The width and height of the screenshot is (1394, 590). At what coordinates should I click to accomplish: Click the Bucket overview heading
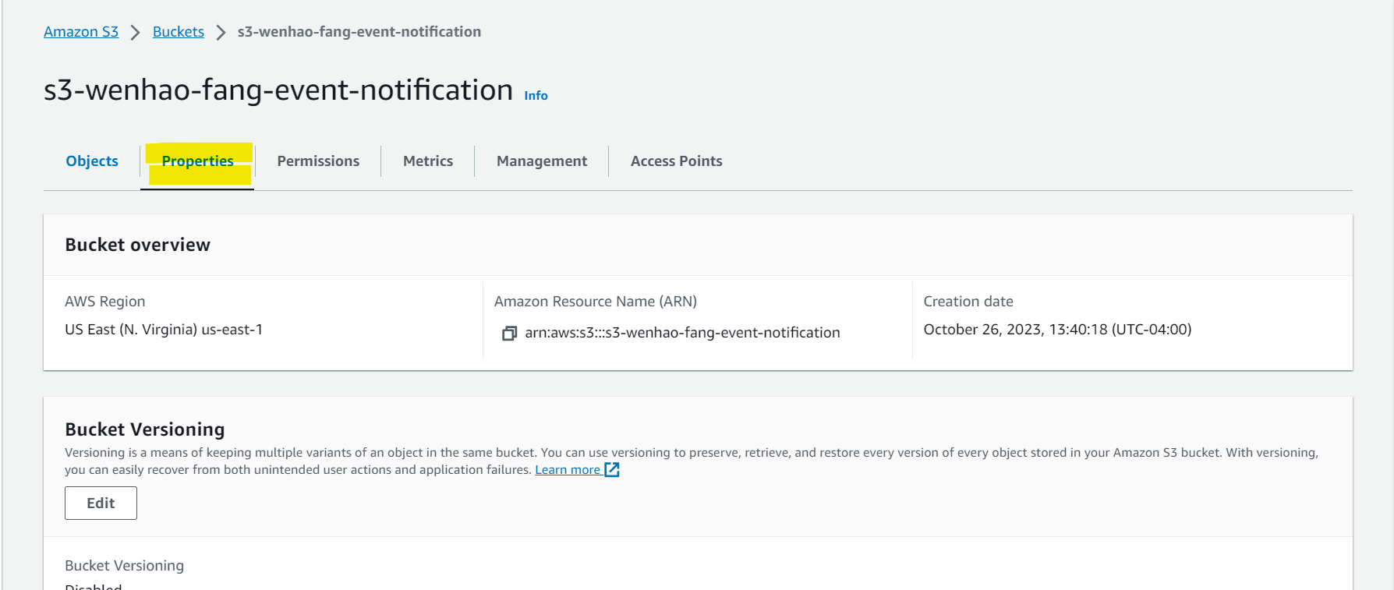coord(138,245)
